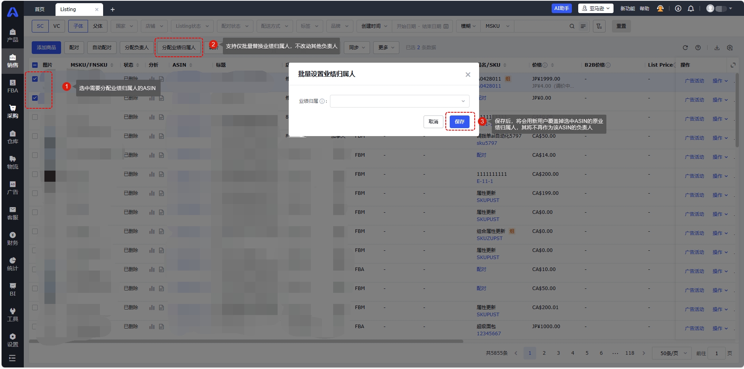Close the 批量设置业绩归属人 dialog
Viewport: 744px width, 369px height.
[x=468, y=75]
